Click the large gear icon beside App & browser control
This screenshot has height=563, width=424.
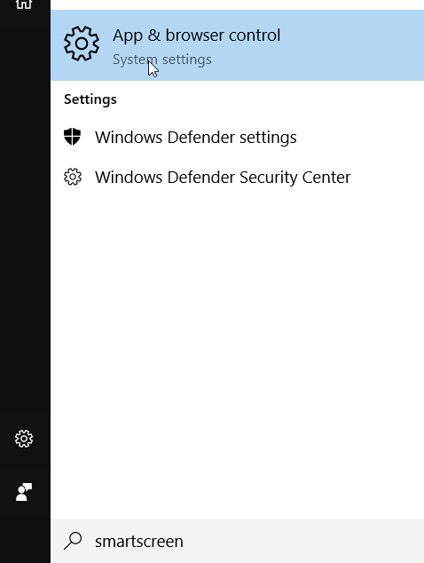[82, 44]
